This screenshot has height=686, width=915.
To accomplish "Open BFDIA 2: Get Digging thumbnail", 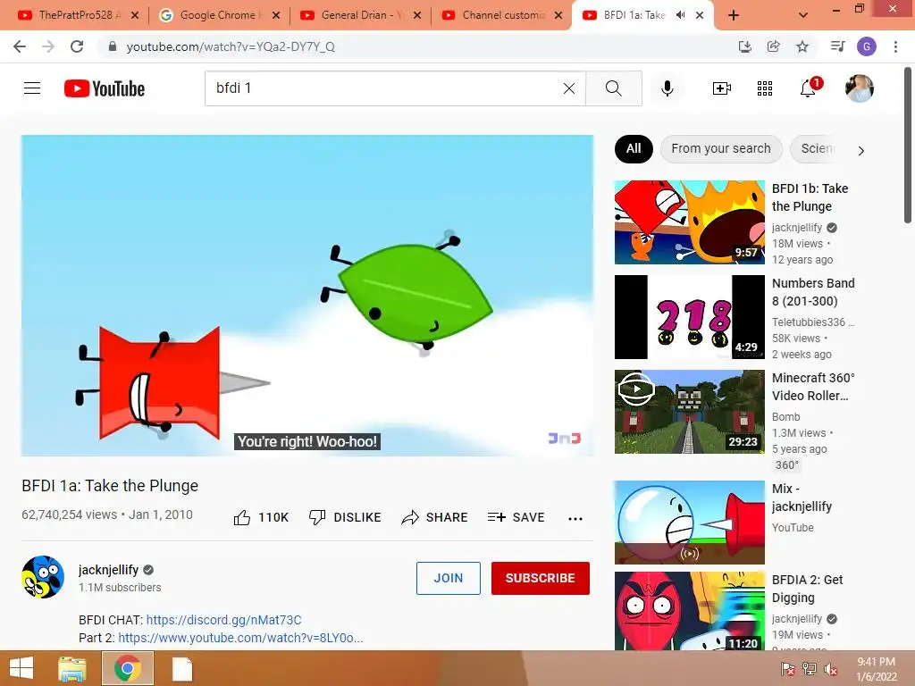I will 689,611.
